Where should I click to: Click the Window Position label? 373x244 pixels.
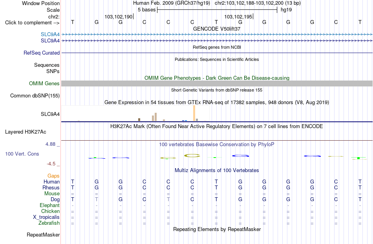pyautogui.click(x=41, y=3)
